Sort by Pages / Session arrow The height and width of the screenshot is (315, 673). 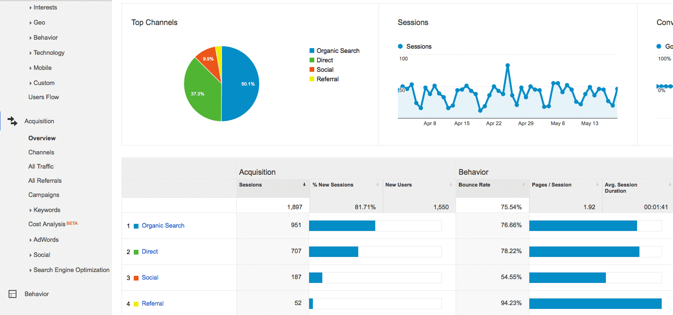coord(597,185)
